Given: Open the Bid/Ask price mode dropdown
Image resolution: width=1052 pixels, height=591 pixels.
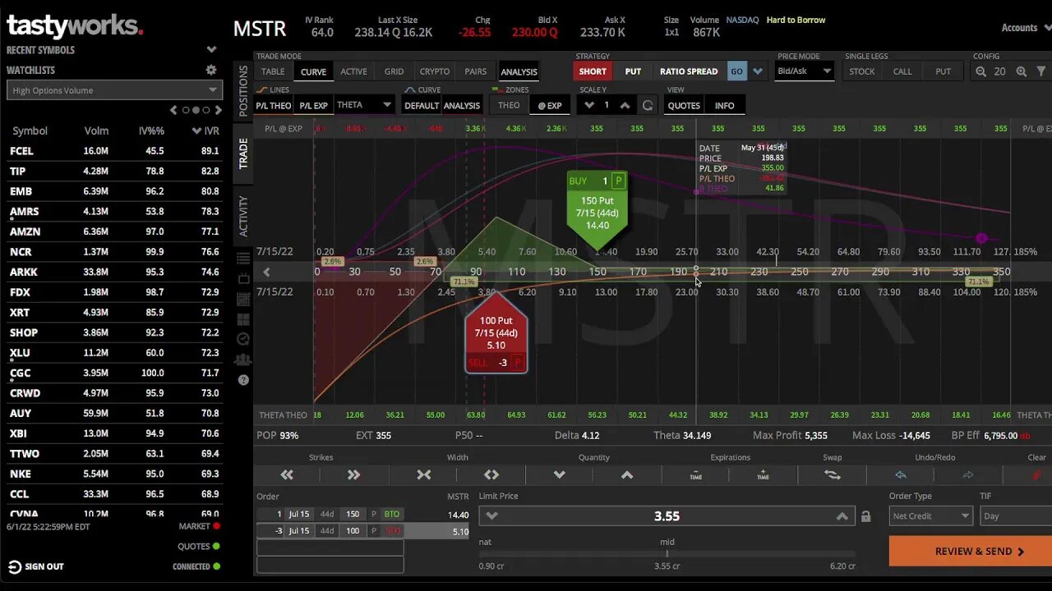Looking at the screenshot, I should [x=805, y=71].
